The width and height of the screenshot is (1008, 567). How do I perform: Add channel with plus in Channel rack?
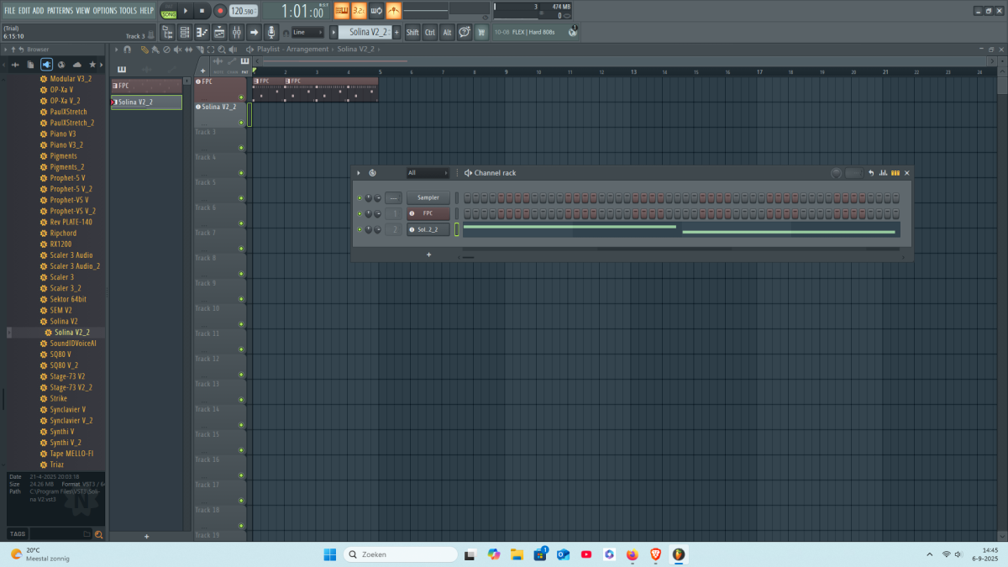(428, 254)
